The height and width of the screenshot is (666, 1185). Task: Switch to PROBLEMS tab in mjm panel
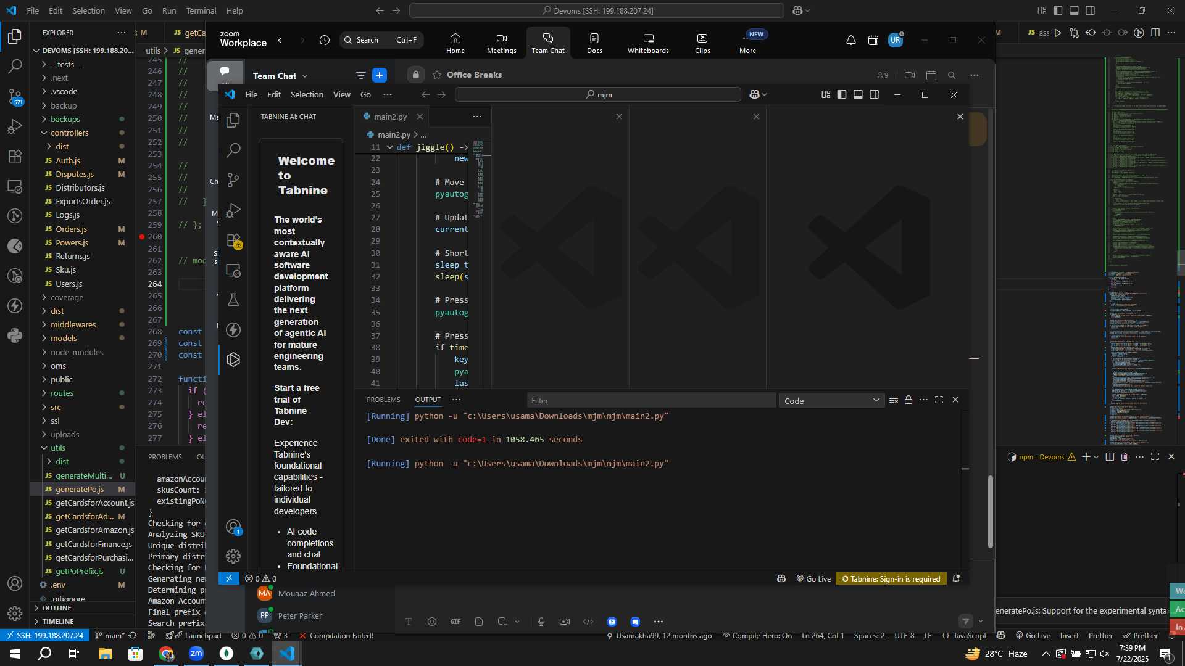383,400
